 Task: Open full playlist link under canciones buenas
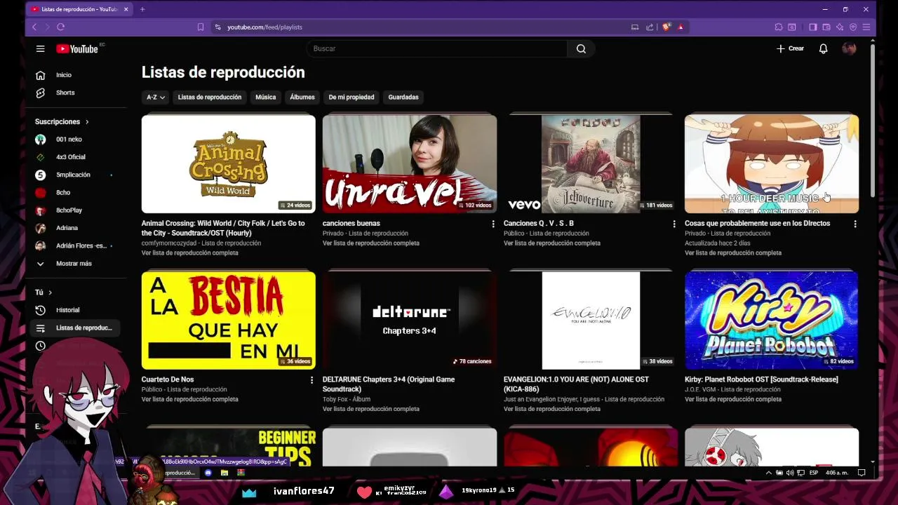(x=371, y=243)
